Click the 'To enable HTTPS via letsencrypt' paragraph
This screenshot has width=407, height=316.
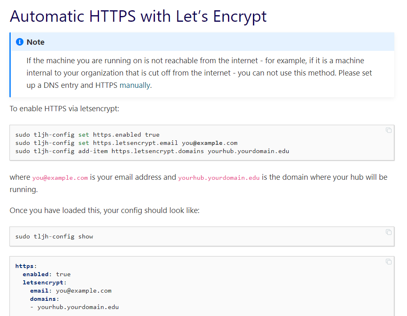(64, 110)
